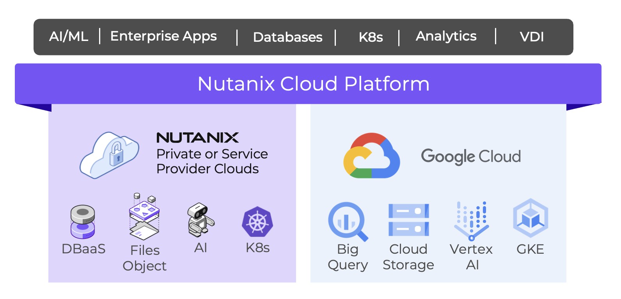Click the Private or Service Provider Clouds text

[212, 162]
